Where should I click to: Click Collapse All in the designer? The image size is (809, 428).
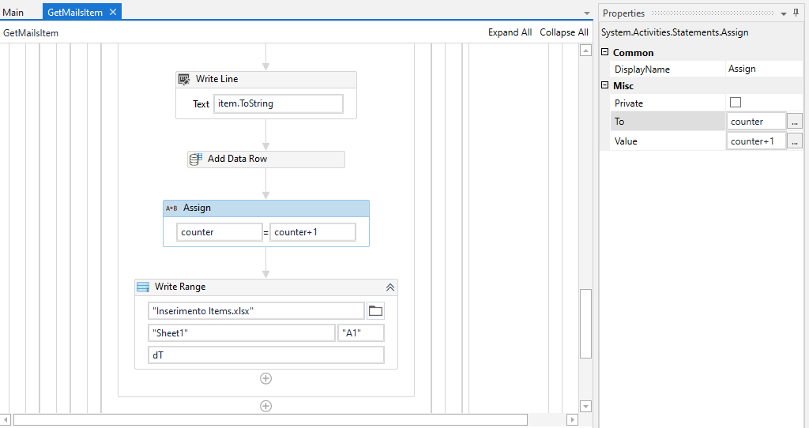click(x=564, y=32)
